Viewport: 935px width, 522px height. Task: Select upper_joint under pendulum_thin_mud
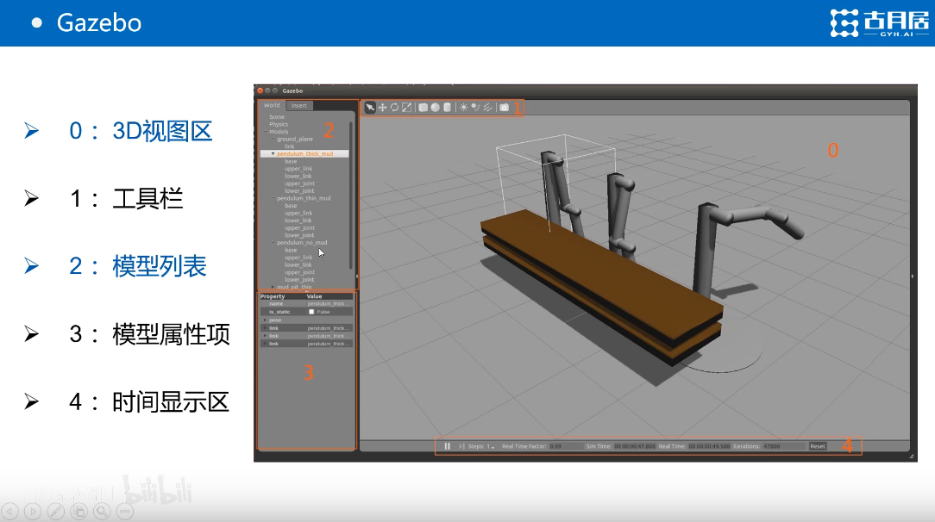(299, 228)
